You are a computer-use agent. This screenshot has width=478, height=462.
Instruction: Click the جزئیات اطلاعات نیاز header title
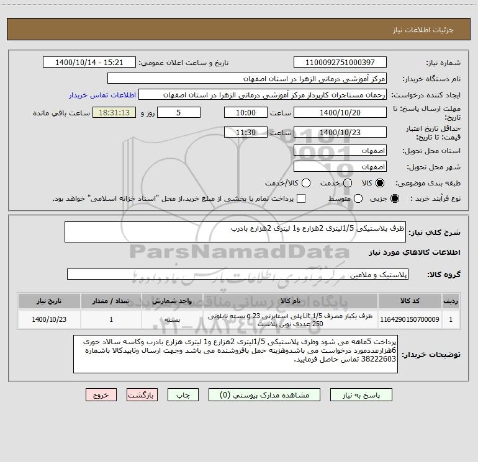tap(423, 30)
